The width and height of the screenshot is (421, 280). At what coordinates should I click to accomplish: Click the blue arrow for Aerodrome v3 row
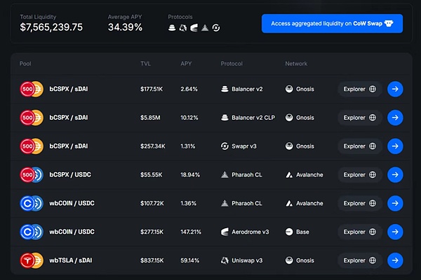[x=395, y=232]
